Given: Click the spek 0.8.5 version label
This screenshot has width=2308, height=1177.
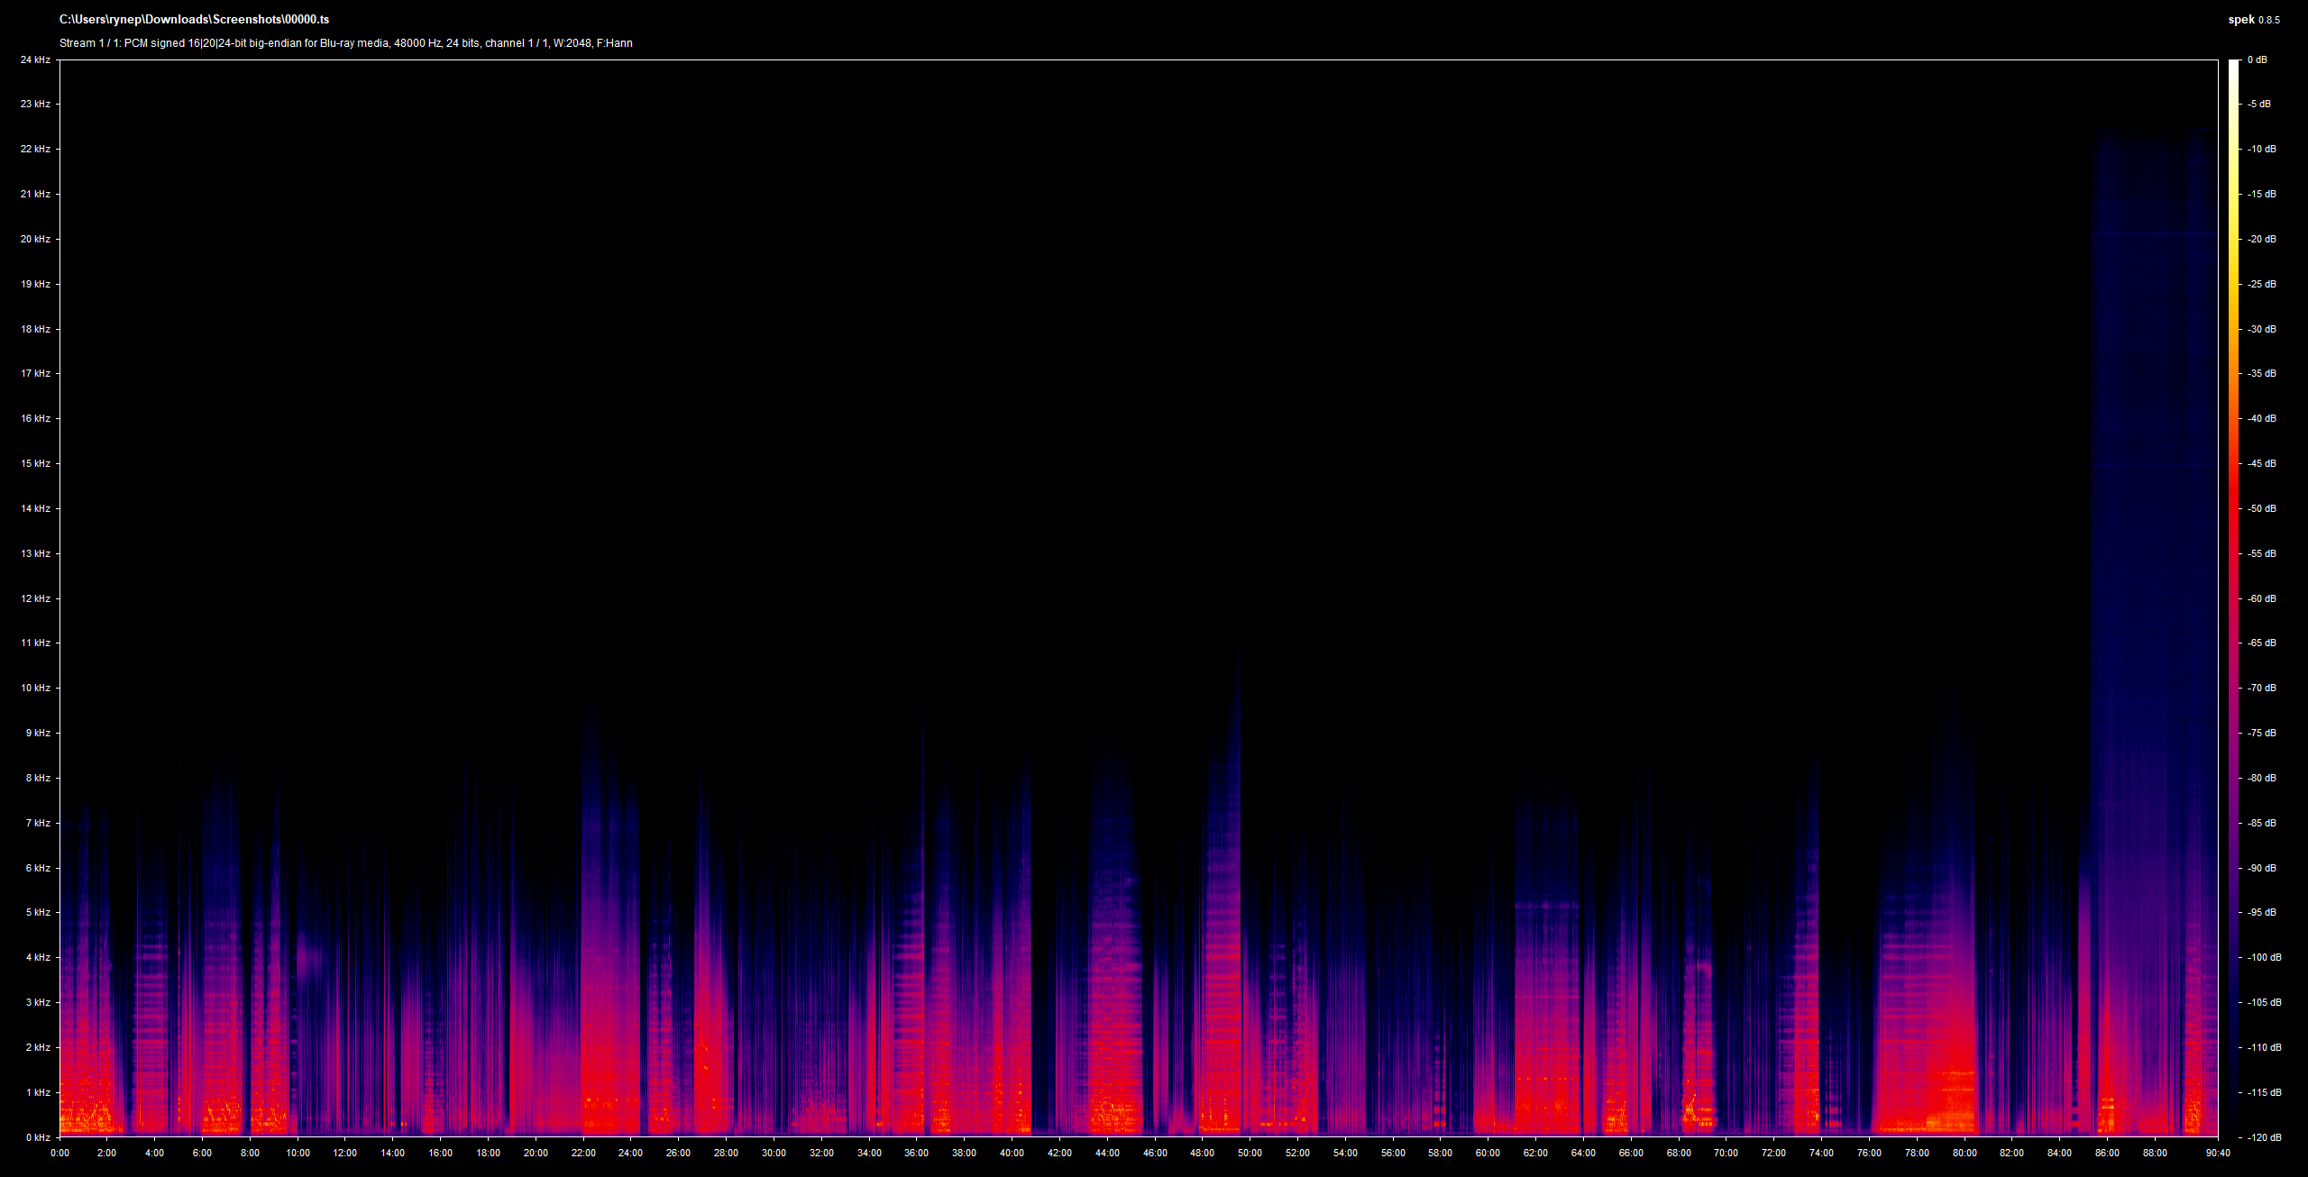Looking at the screenshot, I should 2254,20.
